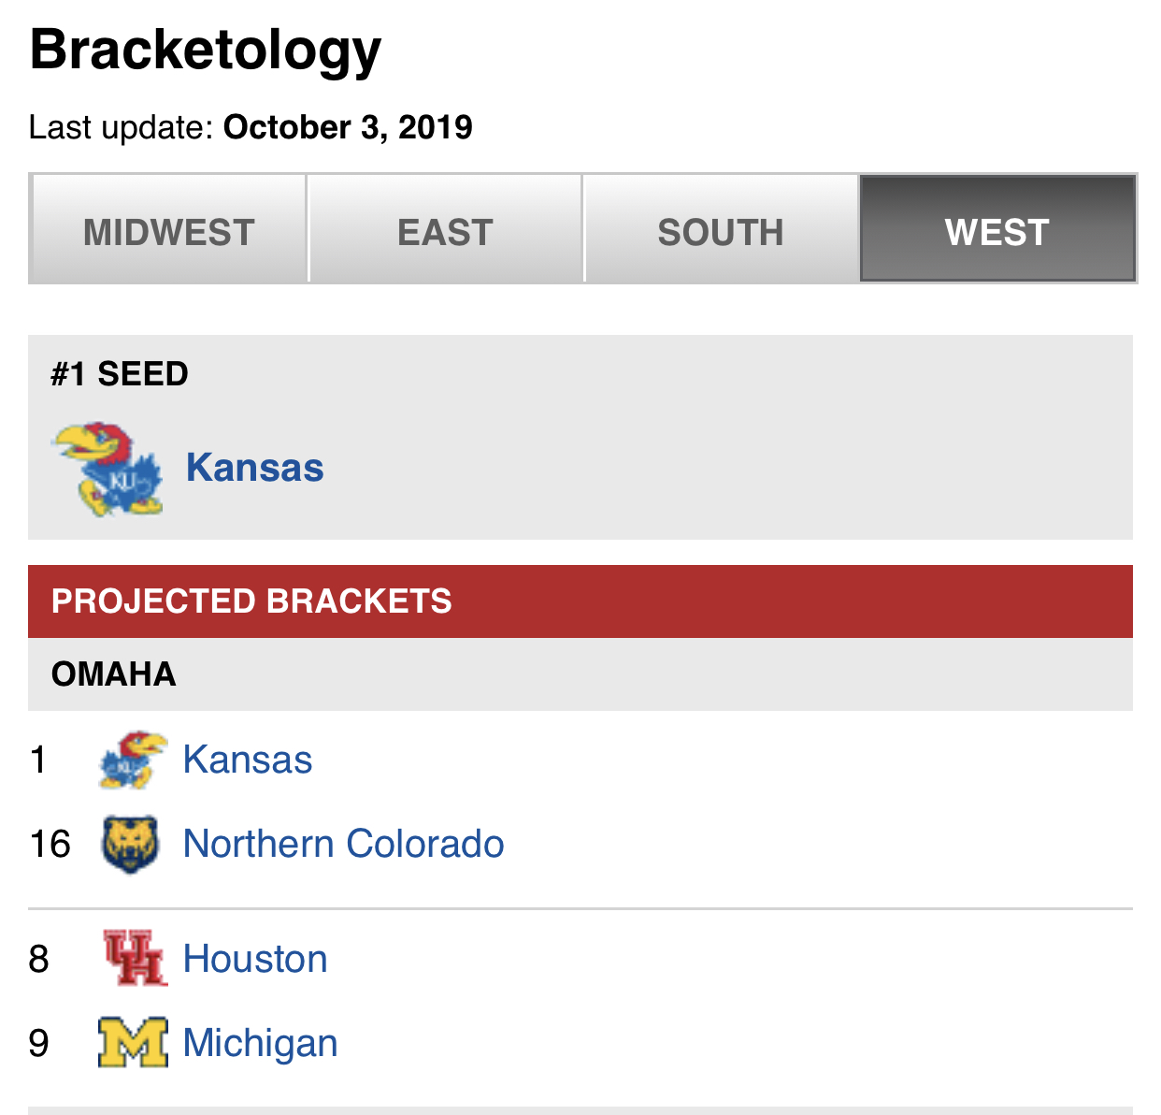Visit the Houston team link
Screen dimensions: 1161x1115
point(255,959)
